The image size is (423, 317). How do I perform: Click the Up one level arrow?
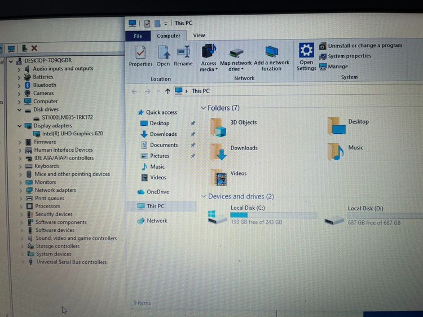pos(168,91)
